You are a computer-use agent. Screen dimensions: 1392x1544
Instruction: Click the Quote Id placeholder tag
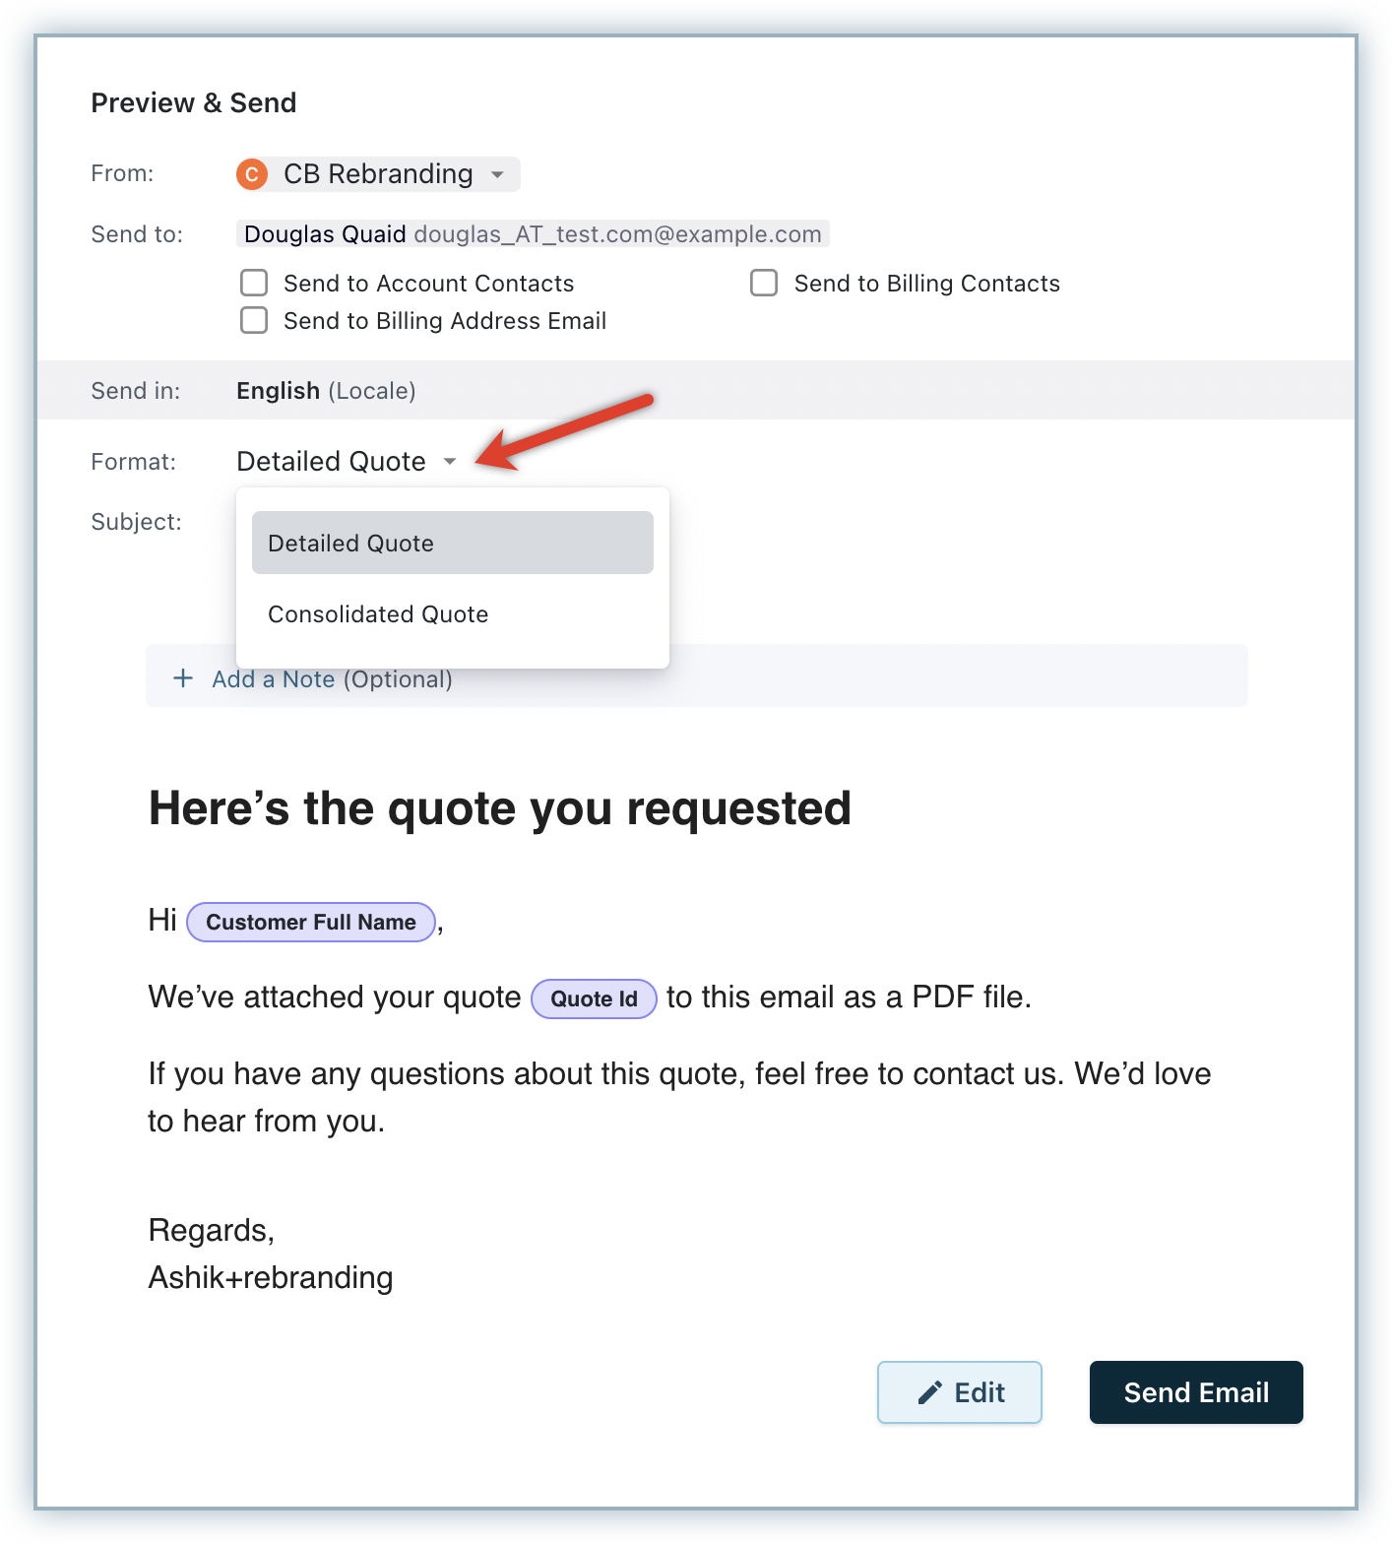tap(594, 999)
